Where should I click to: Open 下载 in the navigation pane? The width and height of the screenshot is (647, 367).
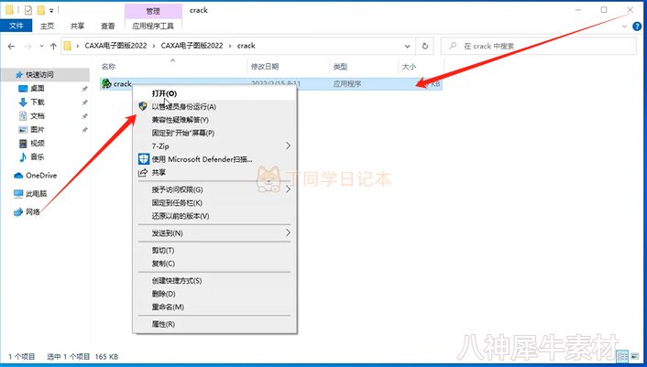(38, 102)
